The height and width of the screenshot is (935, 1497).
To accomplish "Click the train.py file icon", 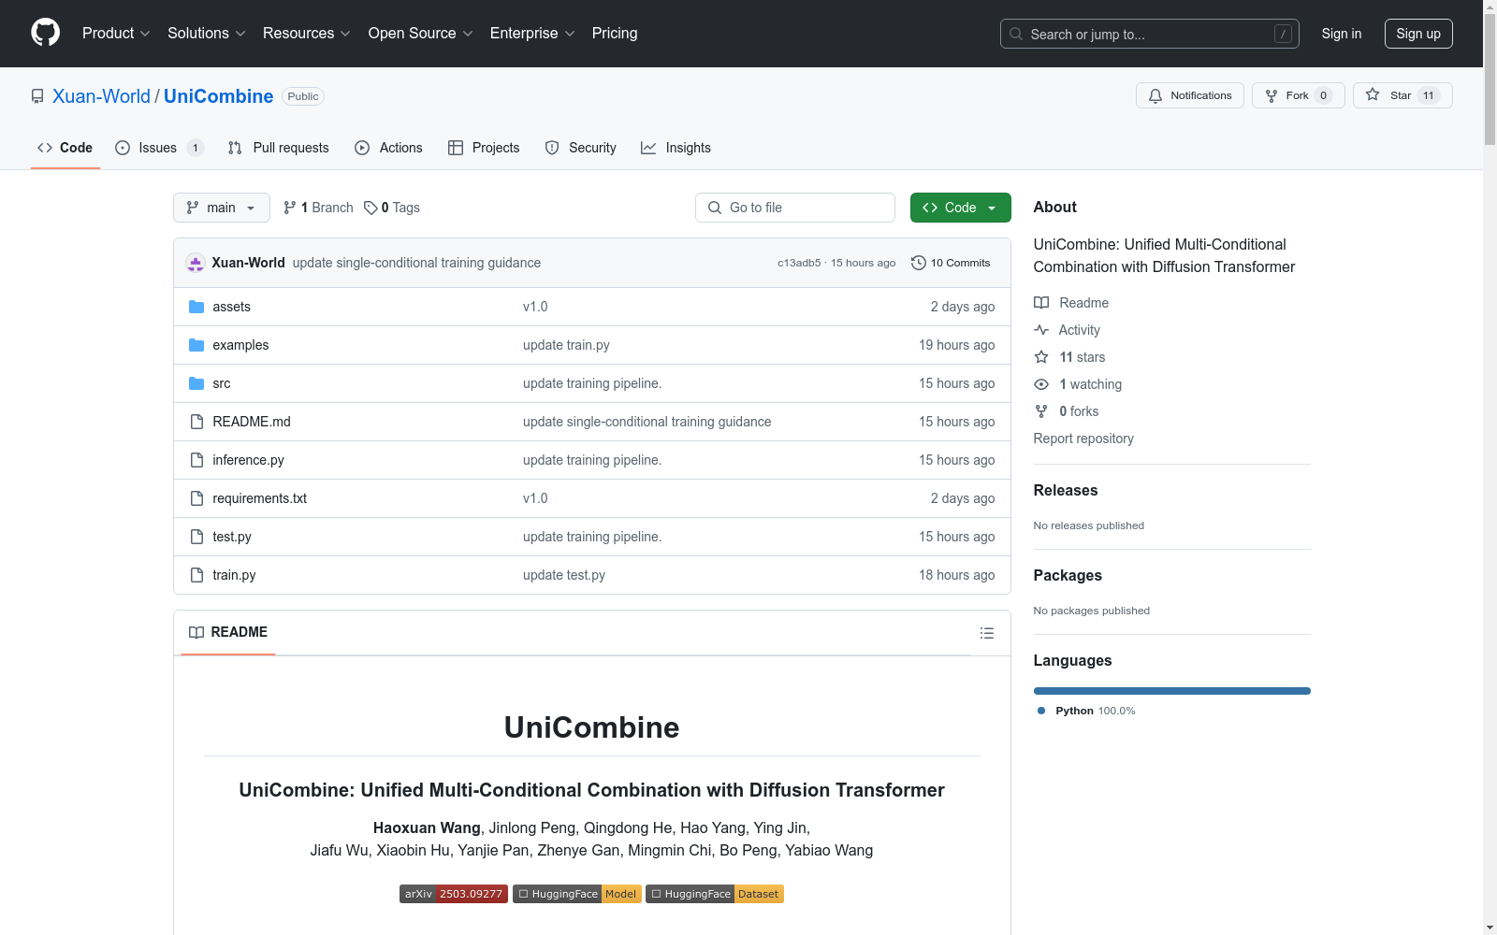I will tap(196, 575).
